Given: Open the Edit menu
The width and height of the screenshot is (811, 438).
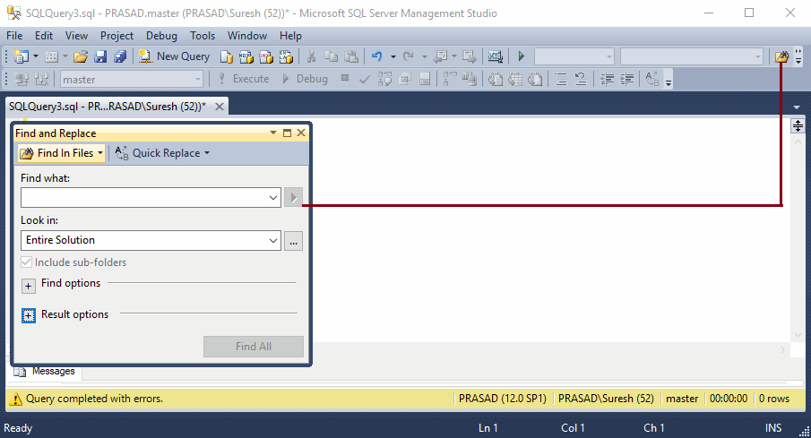Looking at the screenshot, I should pos(44,36).
